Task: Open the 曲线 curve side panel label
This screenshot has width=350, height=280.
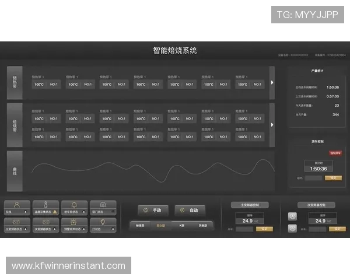Action: 15,171
